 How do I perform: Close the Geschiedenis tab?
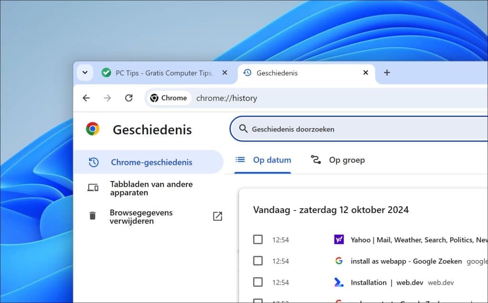366,72
